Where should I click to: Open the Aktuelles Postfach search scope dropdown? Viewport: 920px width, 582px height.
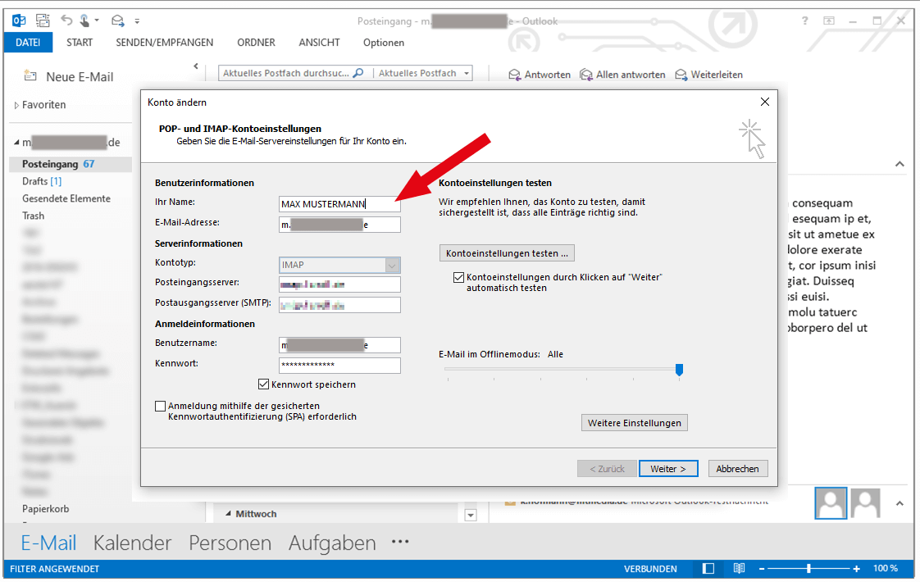click(467, 73)
